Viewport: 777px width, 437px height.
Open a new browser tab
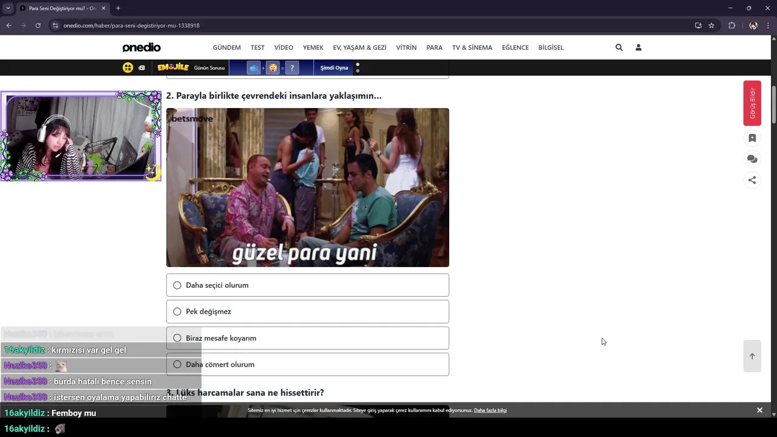[118, 8]
